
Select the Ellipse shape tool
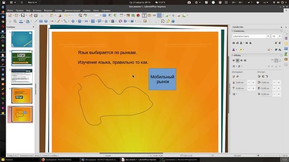pyautogui.click(x=46, y=21)
